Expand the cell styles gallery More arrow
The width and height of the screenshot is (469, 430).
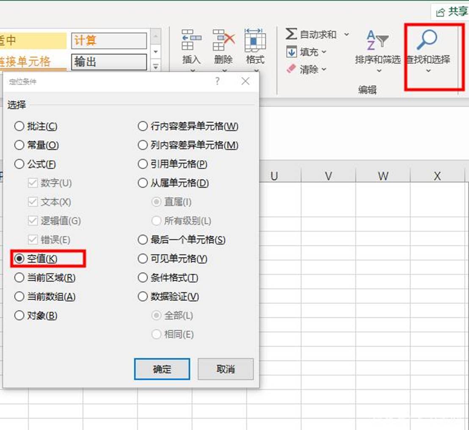coord(155,66)
